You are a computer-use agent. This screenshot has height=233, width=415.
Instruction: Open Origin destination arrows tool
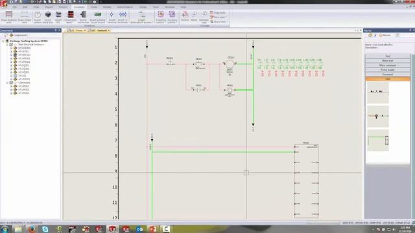pos(141,17)
